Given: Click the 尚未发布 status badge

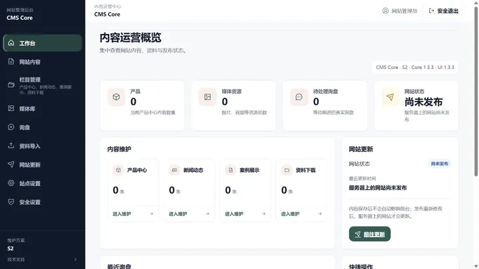Looking at the screenshot, I should pyautogui.click(x=439, y=164).
